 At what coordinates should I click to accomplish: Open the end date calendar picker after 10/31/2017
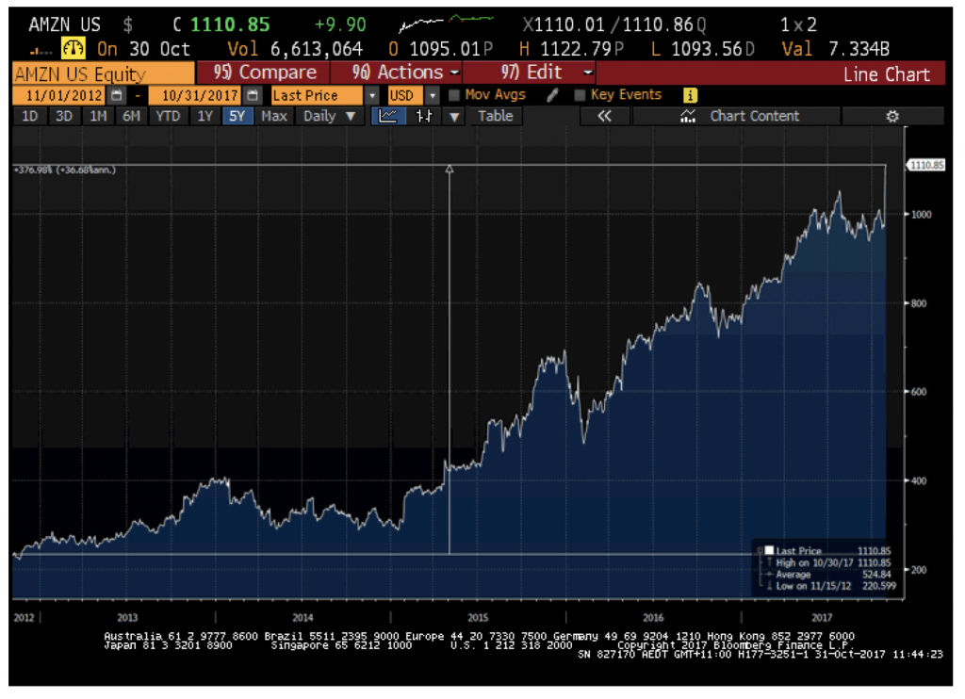[252, 95]
